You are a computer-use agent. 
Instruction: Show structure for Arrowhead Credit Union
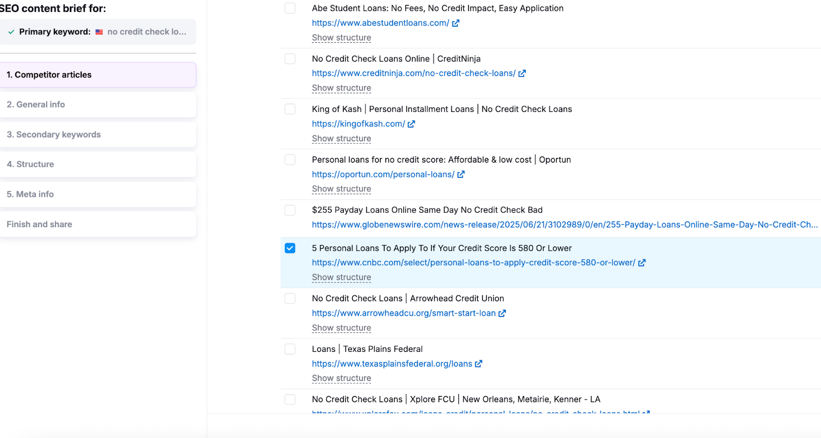point(341,328)
